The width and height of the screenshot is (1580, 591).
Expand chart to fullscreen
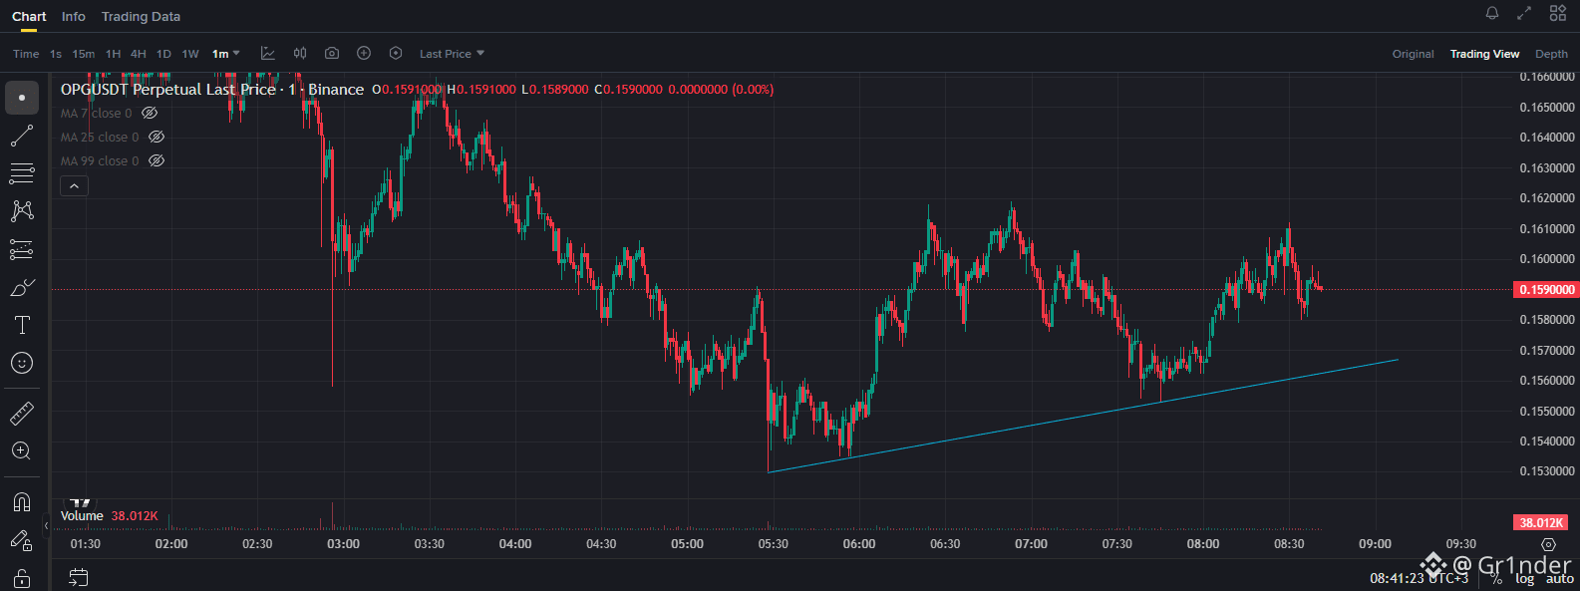pyautogui.click(x=1524, y=13)
